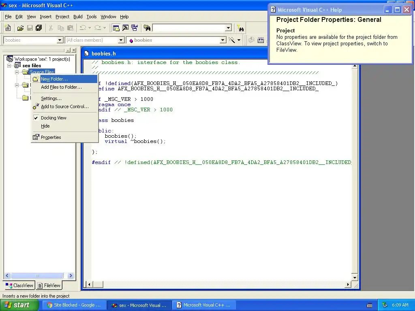Image resolution: width=415 pixels, height=311 pixels.
Task: Click the last folder icon in the tree
Action: click(25, 98)
